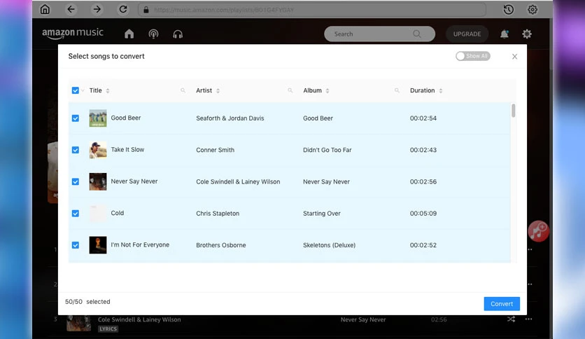Click artist Seaforth & Jordan Davis

(x=230, y=118)
